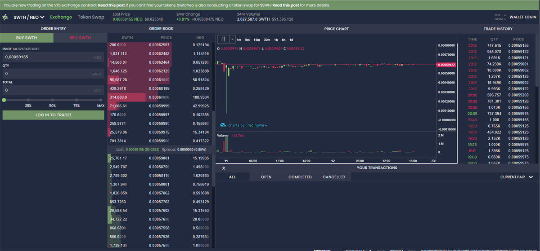Set amount slider to MAX marker
The image size is (540, 251).
(101, 100)
